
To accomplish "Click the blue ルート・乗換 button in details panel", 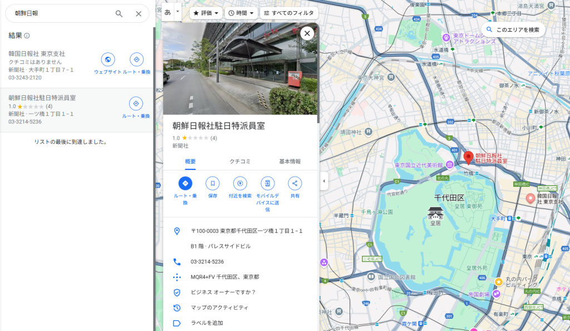I will pyautogui.click(x=185, y=183).
